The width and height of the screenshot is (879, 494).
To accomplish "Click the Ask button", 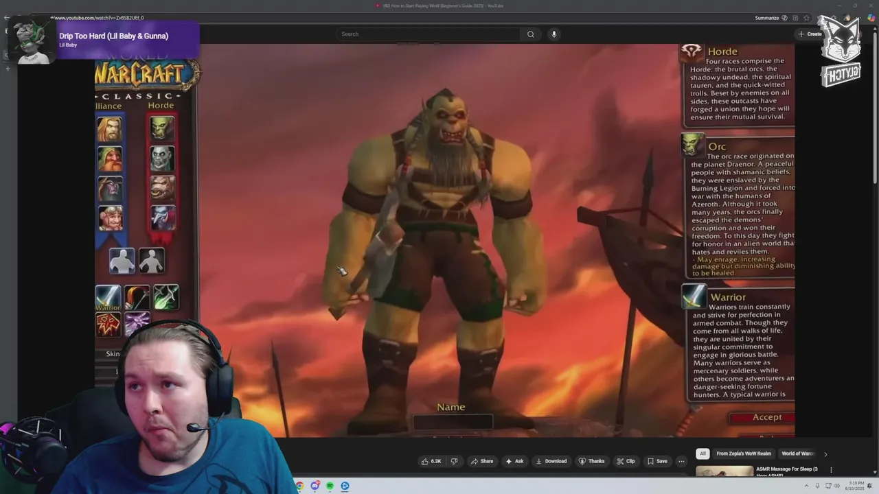I will click(x=514, y=461).
